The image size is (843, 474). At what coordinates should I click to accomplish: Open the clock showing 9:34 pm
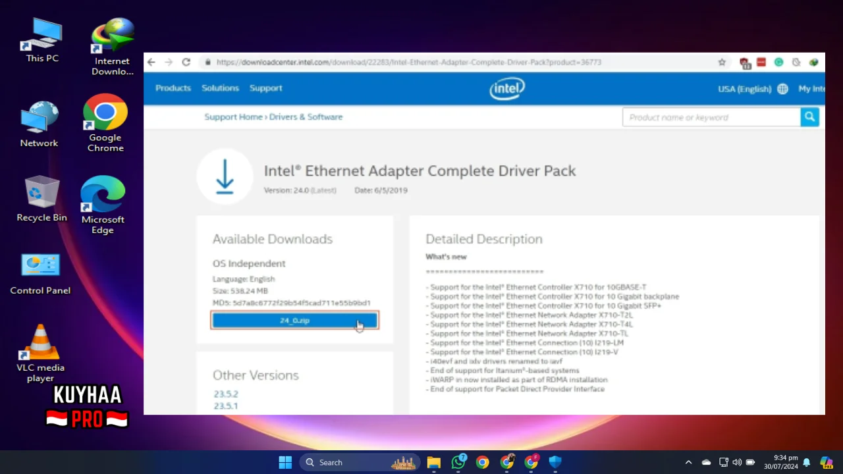coord(781,462)
